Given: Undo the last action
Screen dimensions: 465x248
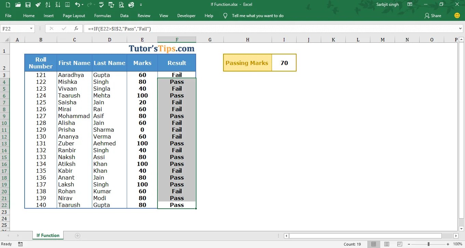Looking at the screenshot, I should [78, 4].
